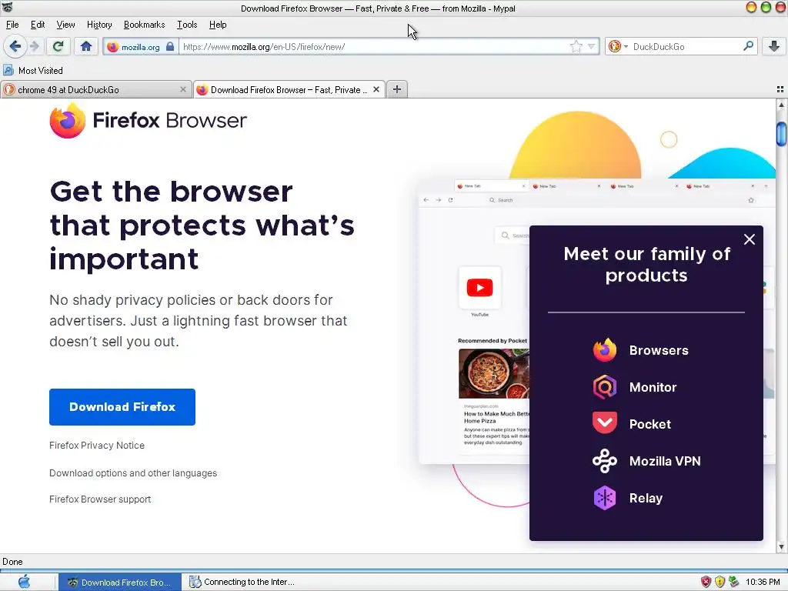This screenshot has height=591, width=788.
Task: Open the Pocket text link
Action: click(649, 424)
